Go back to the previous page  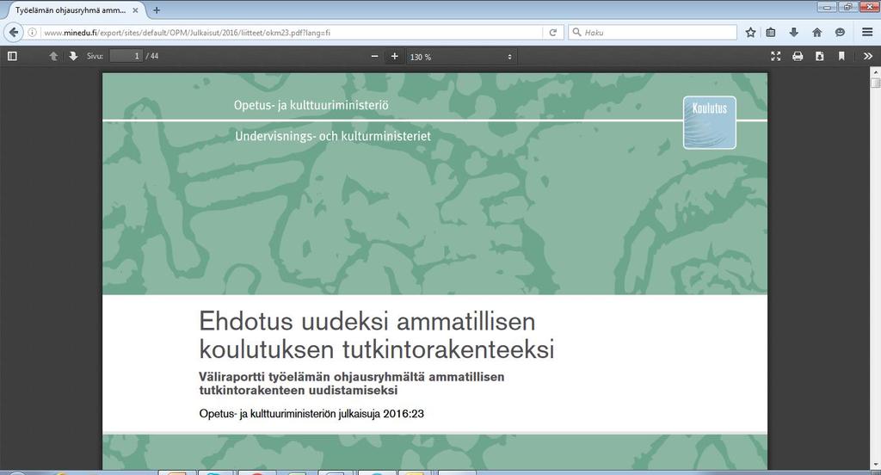pos(14,33)
